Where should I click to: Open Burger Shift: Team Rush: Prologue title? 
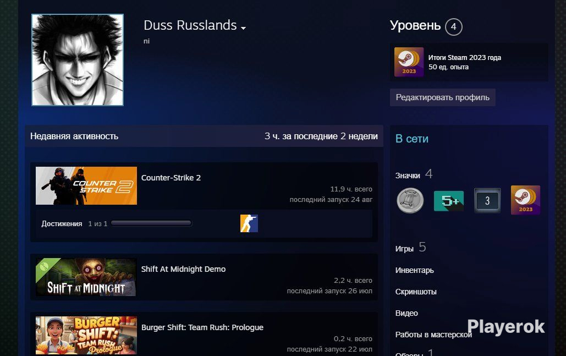(202, 327)
